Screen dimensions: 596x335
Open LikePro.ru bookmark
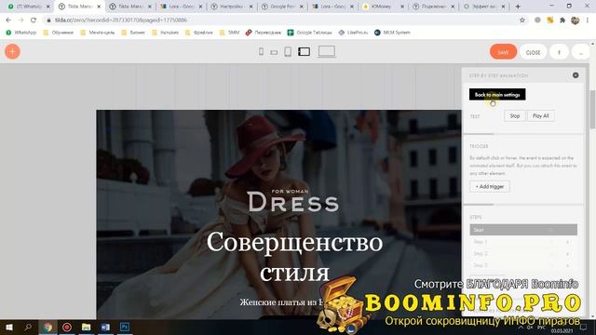tap(353, 33)
